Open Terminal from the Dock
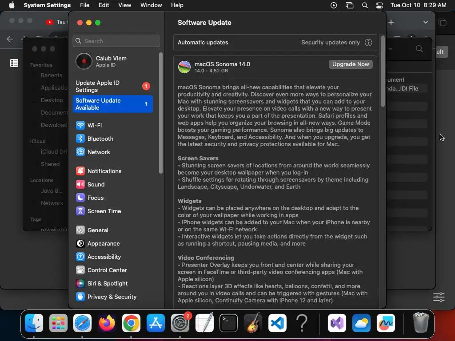The height and width of the screenshot is (341, 455). 229,323
